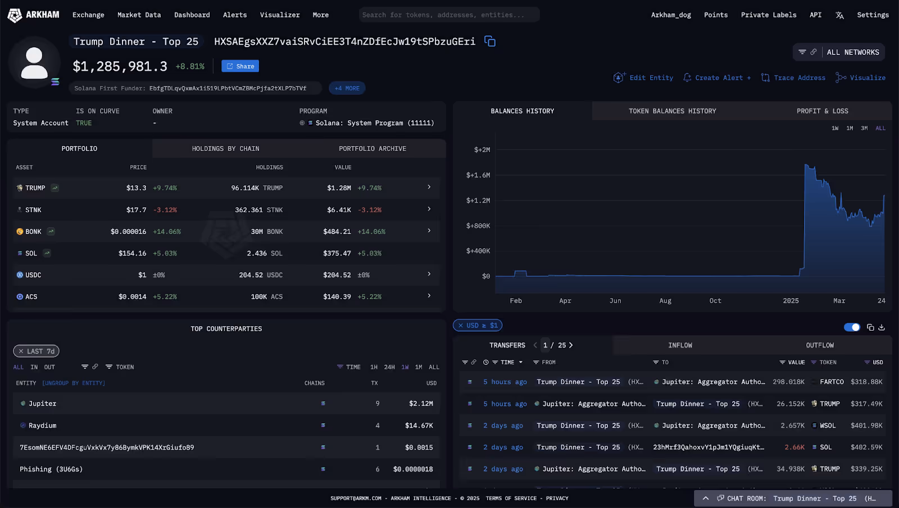Expand the +4 MORE tags

(347, 88)
